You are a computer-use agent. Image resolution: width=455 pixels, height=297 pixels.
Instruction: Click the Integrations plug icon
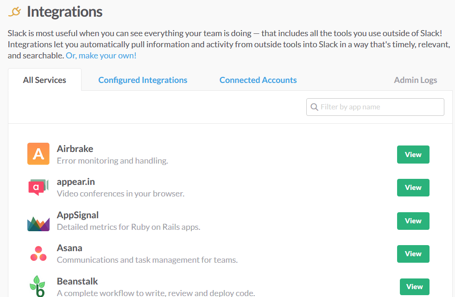(15, 12)
